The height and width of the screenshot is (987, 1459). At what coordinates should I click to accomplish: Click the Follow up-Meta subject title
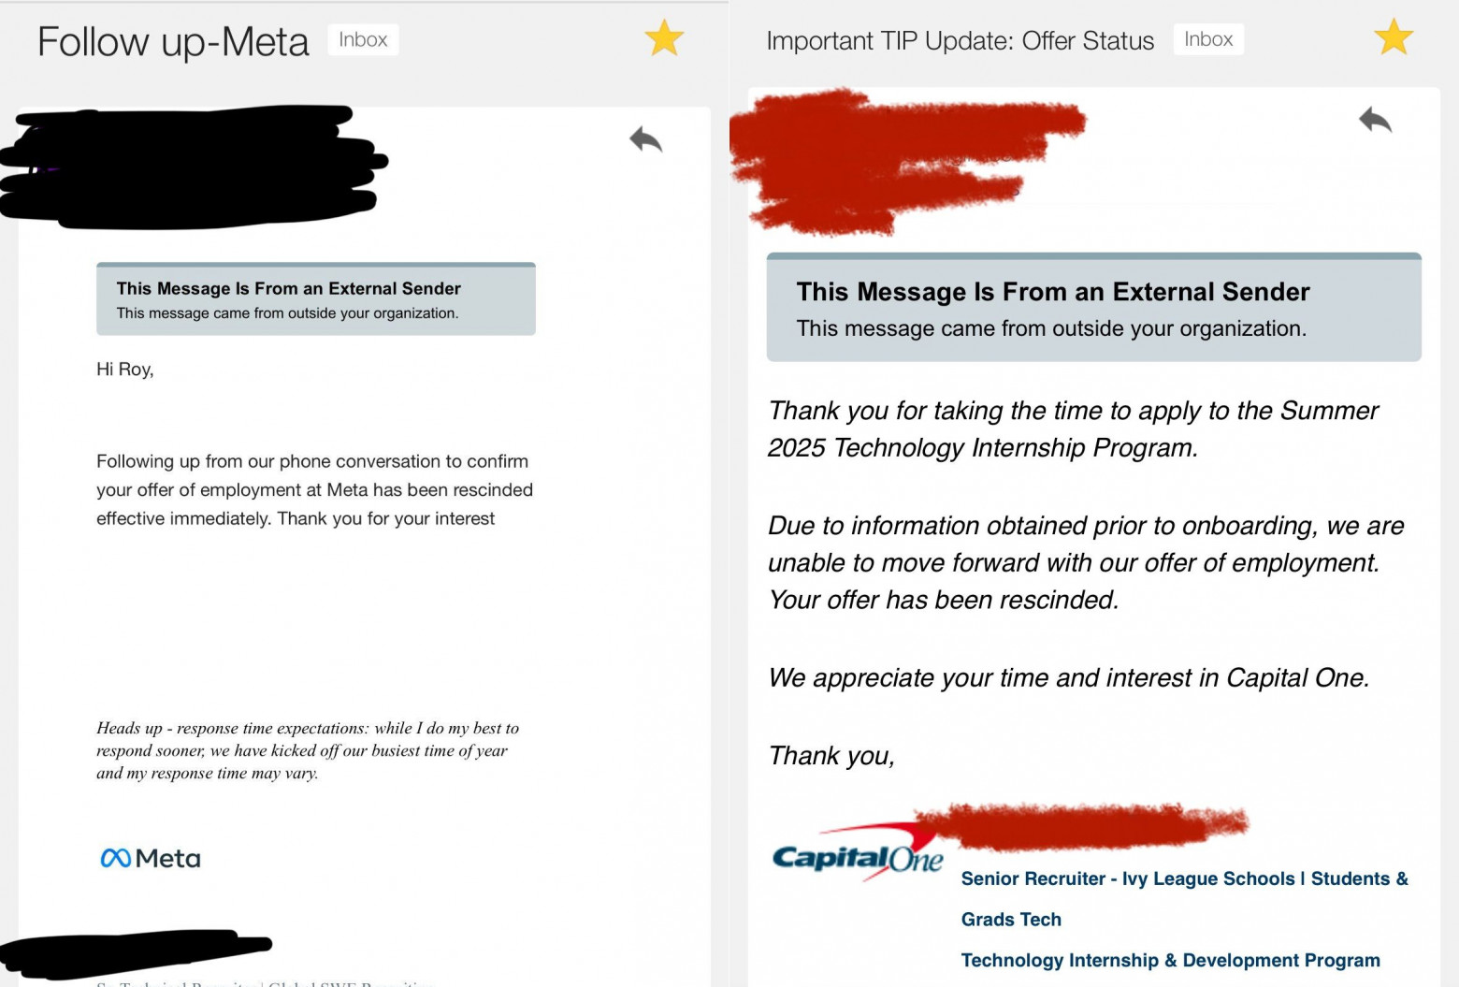[173, 42]
